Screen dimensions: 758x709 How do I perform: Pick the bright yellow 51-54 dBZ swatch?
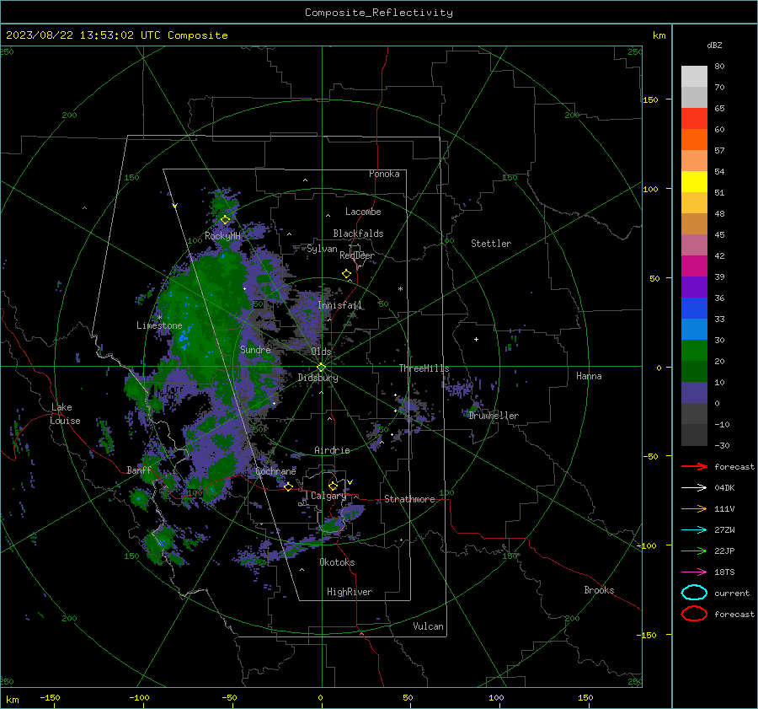tap(694, 182)
